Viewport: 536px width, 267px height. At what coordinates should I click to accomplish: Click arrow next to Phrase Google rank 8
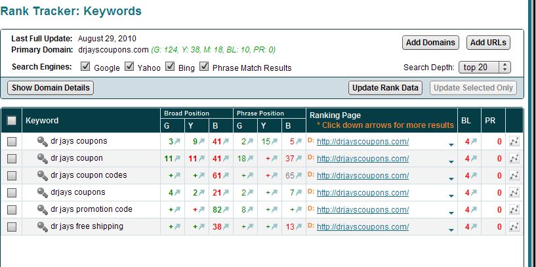click(x=250, y=210)
